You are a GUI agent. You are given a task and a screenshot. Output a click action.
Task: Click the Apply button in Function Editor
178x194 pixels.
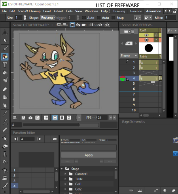[x=89, y=155]
